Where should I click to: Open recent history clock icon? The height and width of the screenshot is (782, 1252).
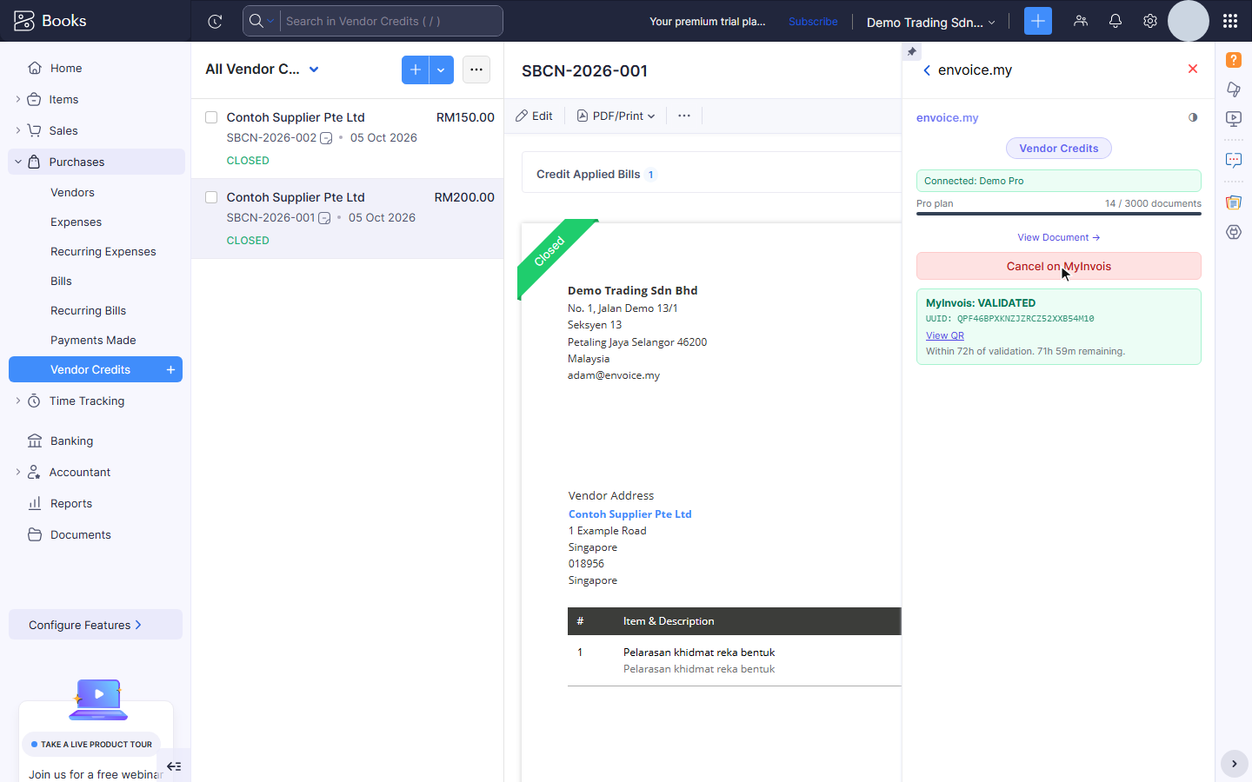coord(215,22)
